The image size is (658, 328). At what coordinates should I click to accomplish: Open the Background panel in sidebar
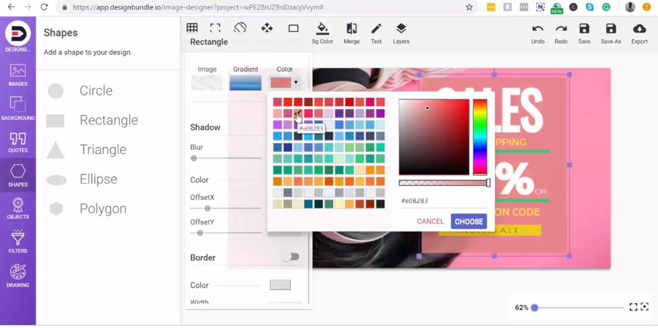point(18,108)
